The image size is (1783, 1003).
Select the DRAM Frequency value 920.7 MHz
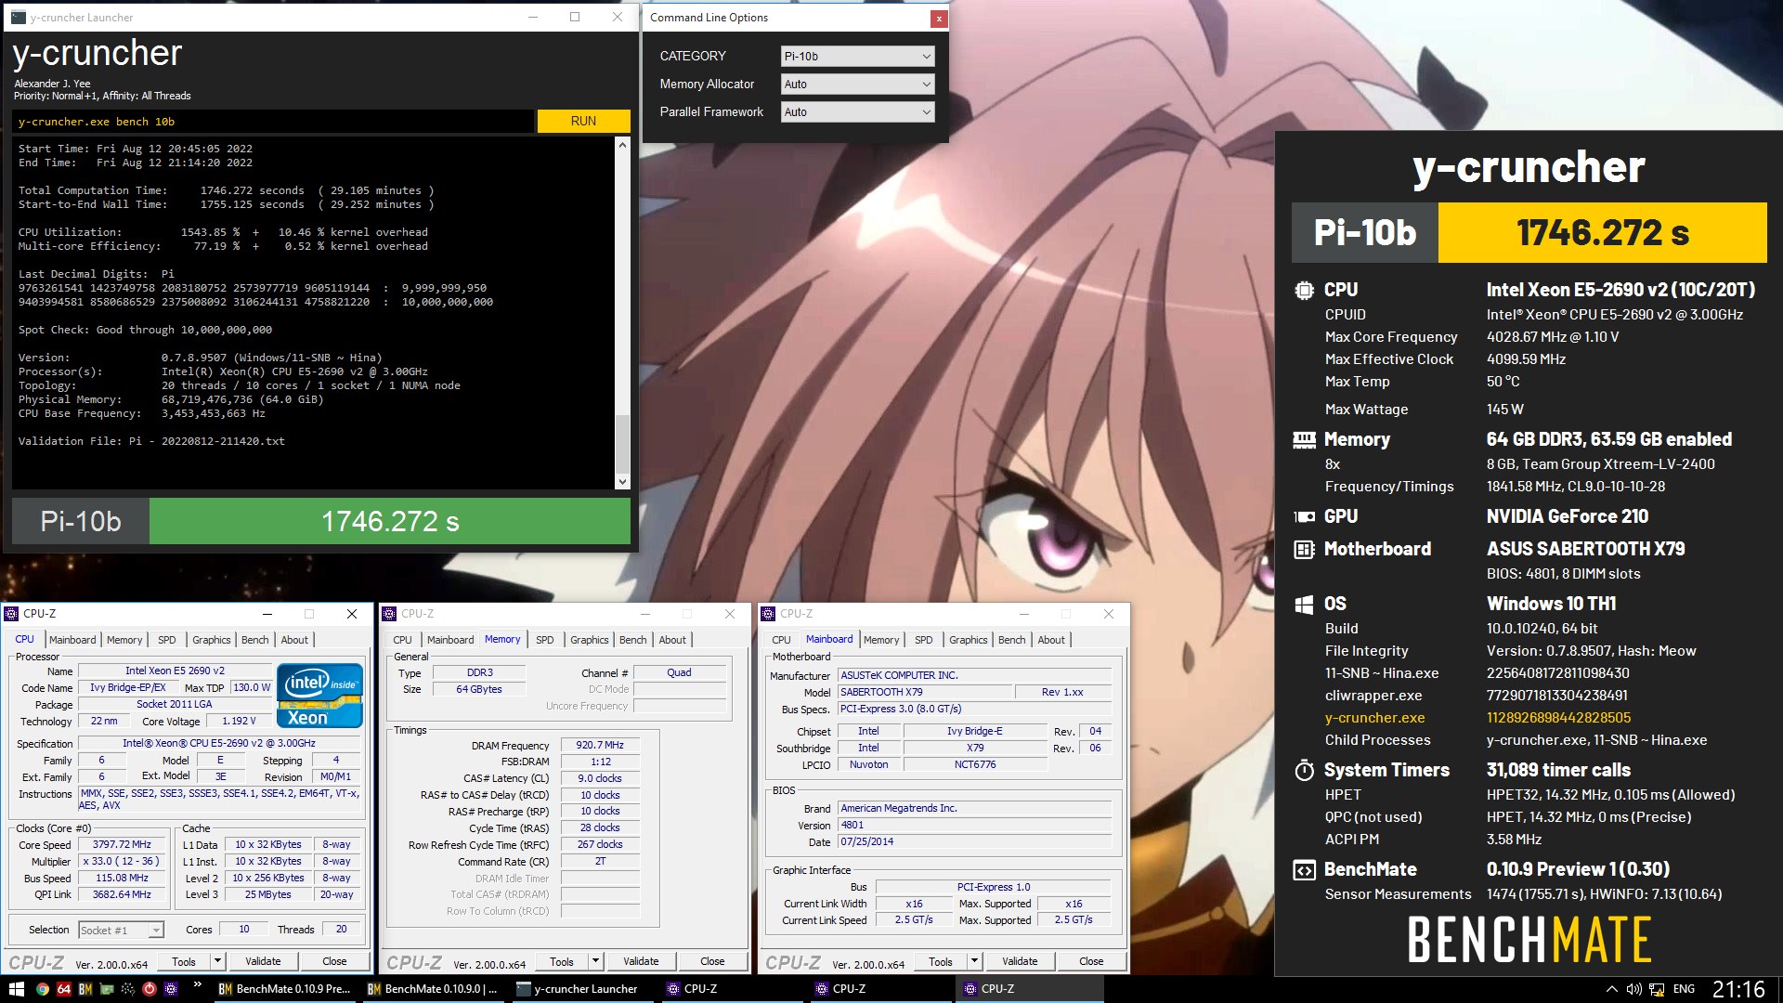pos(600,745)
